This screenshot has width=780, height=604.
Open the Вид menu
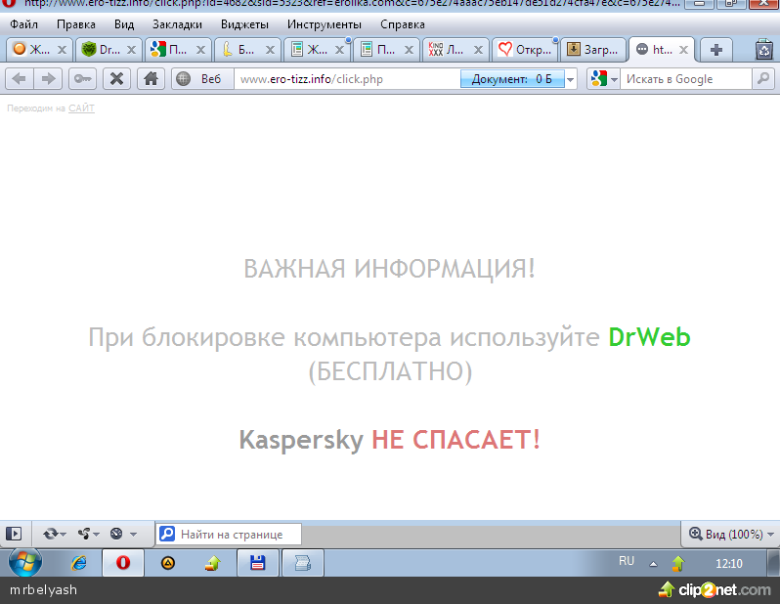[x=124, y=24]
